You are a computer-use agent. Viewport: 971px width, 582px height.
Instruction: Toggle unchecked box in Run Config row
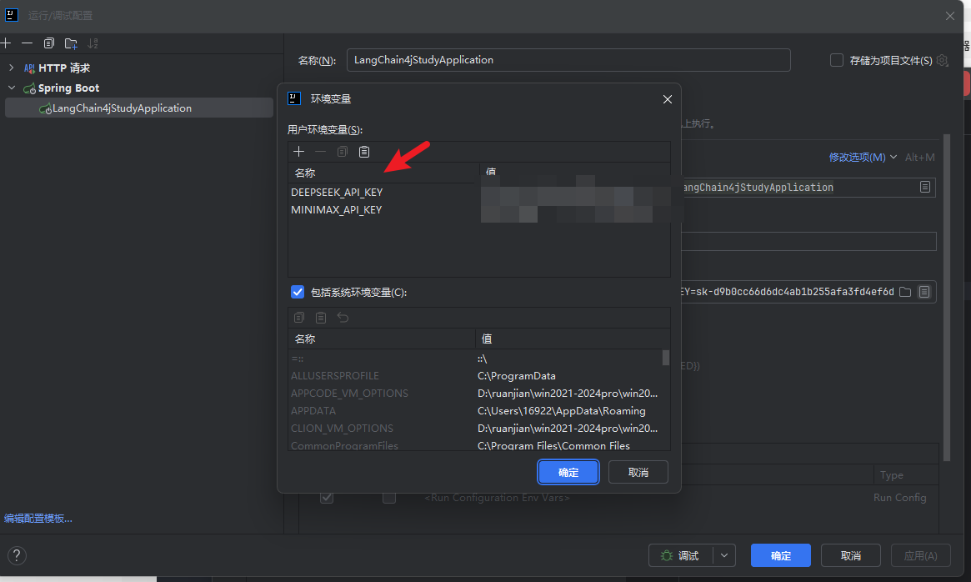(389, 497)
